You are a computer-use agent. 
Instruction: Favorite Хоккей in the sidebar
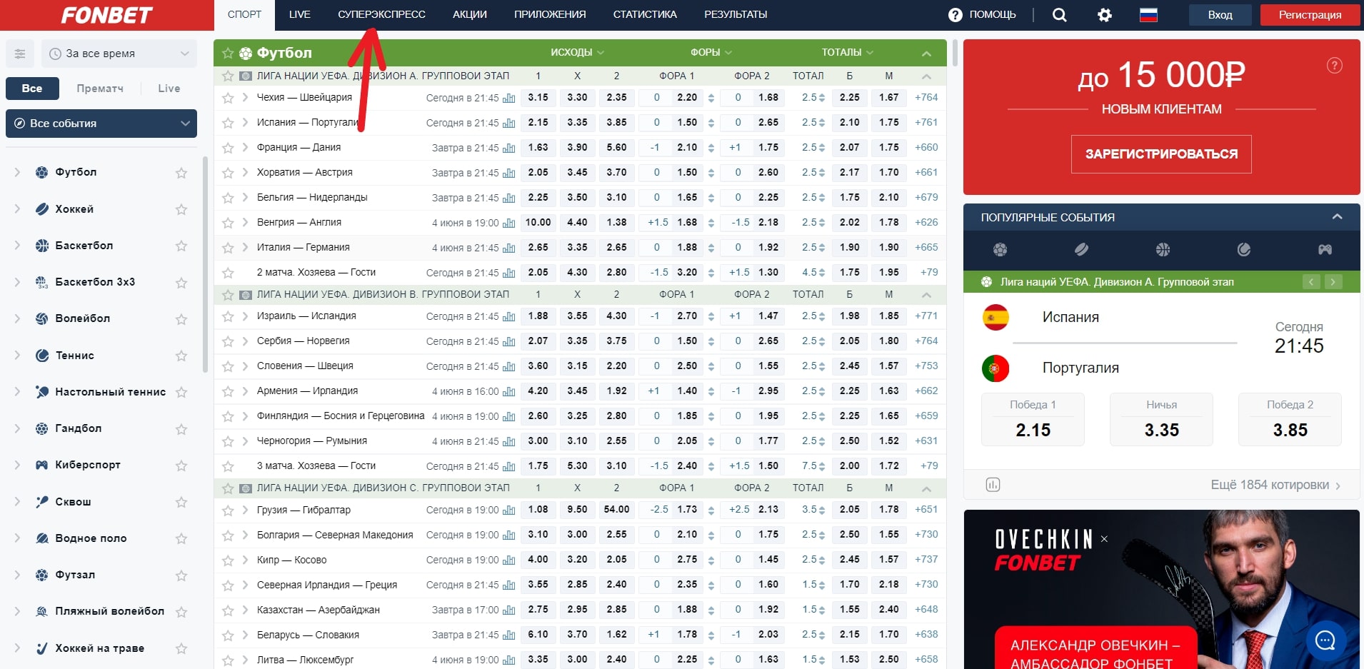click(181, 209)
